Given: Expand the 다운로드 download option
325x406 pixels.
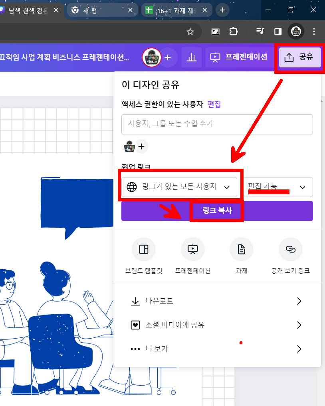Looking at the screenshot, I should point(216,301).
